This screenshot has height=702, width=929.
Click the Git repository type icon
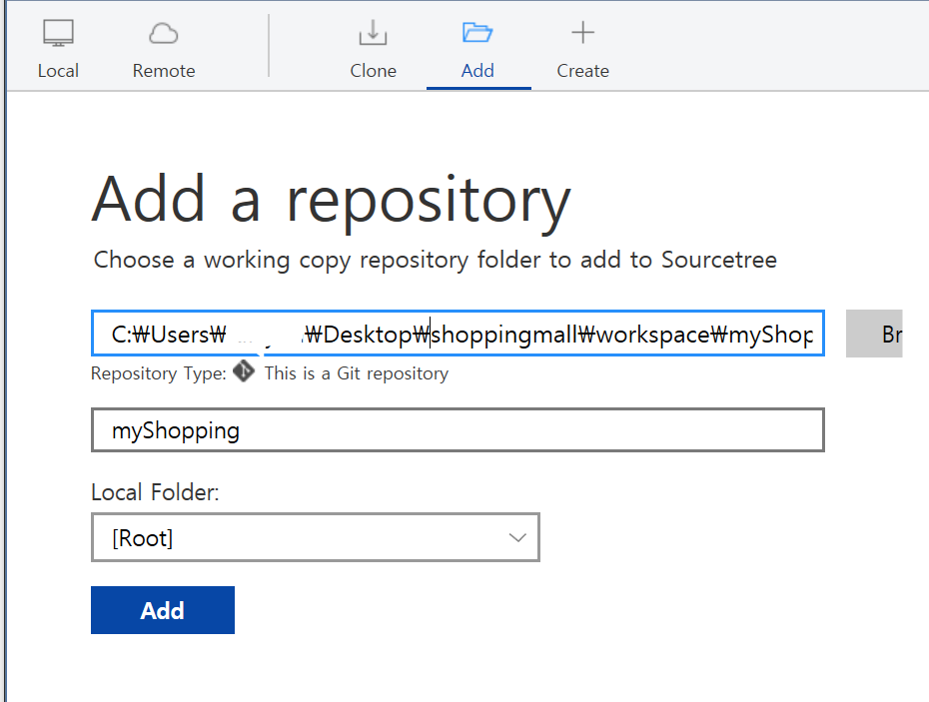pyautogui.click(x=244, y=372)
